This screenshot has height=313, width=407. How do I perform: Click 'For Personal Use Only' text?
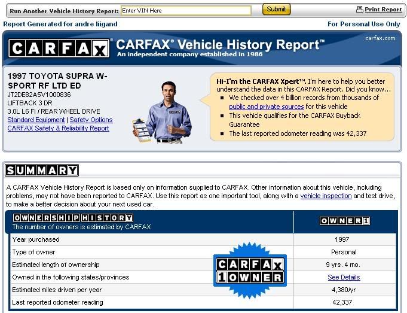click(x=364, y=24)
